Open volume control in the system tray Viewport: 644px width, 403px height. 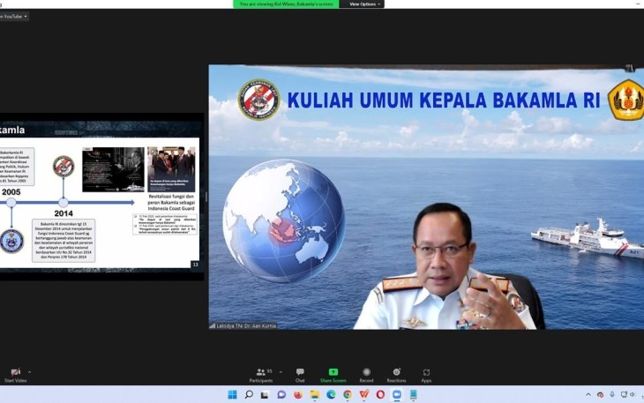click(633, 394)
